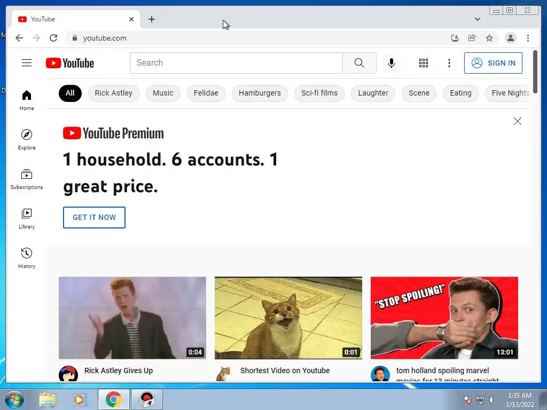The width and height of the screenshot is (547, 410).
Task: Dismiss the YouTube Premium banner
Action: tap(517, 121)
